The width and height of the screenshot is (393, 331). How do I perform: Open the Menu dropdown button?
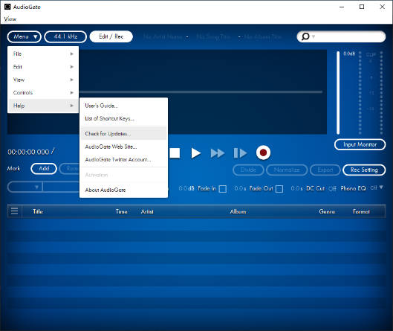click(25, 37)
